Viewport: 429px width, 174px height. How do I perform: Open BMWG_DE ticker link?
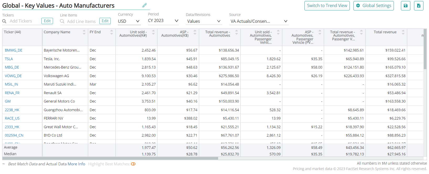13,50
